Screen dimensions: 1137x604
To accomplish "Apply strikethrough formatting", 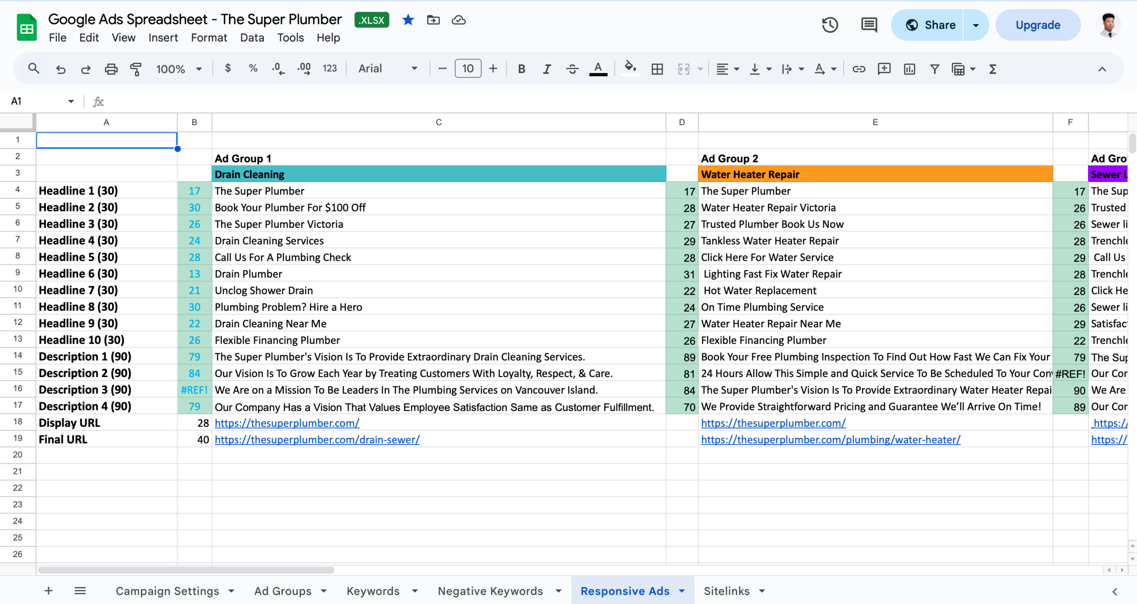I will point(572,69).
